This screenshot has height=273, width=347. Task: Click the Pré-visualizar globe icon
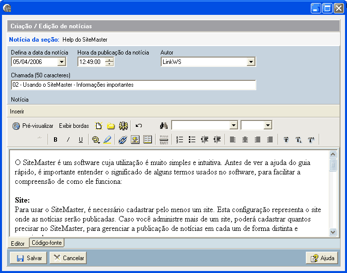(16, 126)
